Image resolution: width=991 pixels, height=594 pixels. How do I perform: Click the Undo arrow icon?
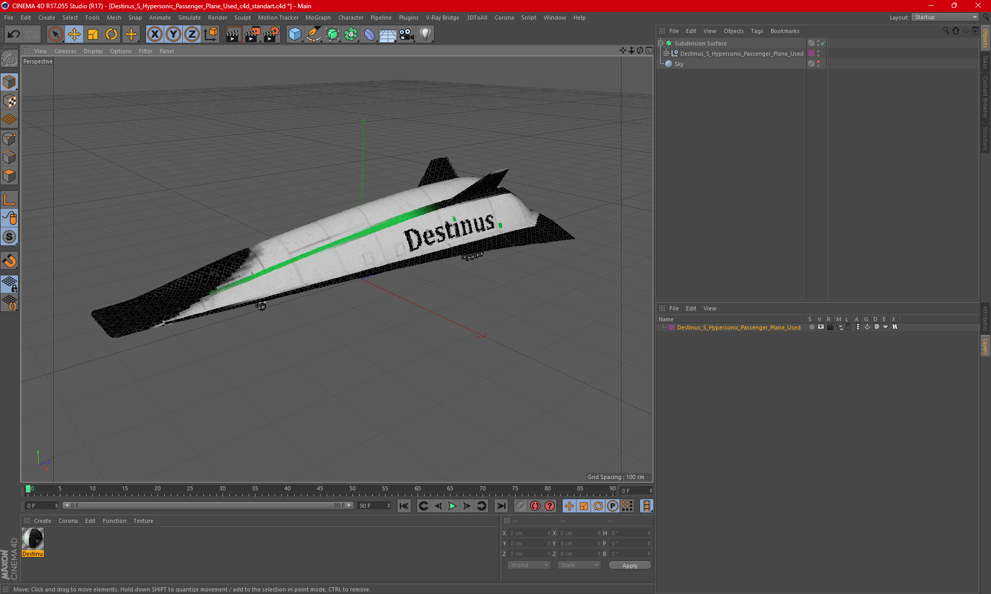tap(14, 35)
